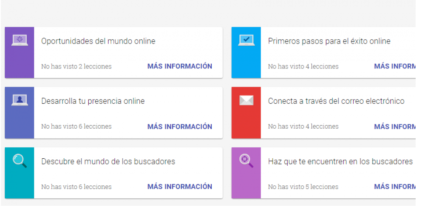The width and height of the screenshot is (427, 208).
Task: Select "Conecta a través del correo electrónico" title
Action: [336, 101]
